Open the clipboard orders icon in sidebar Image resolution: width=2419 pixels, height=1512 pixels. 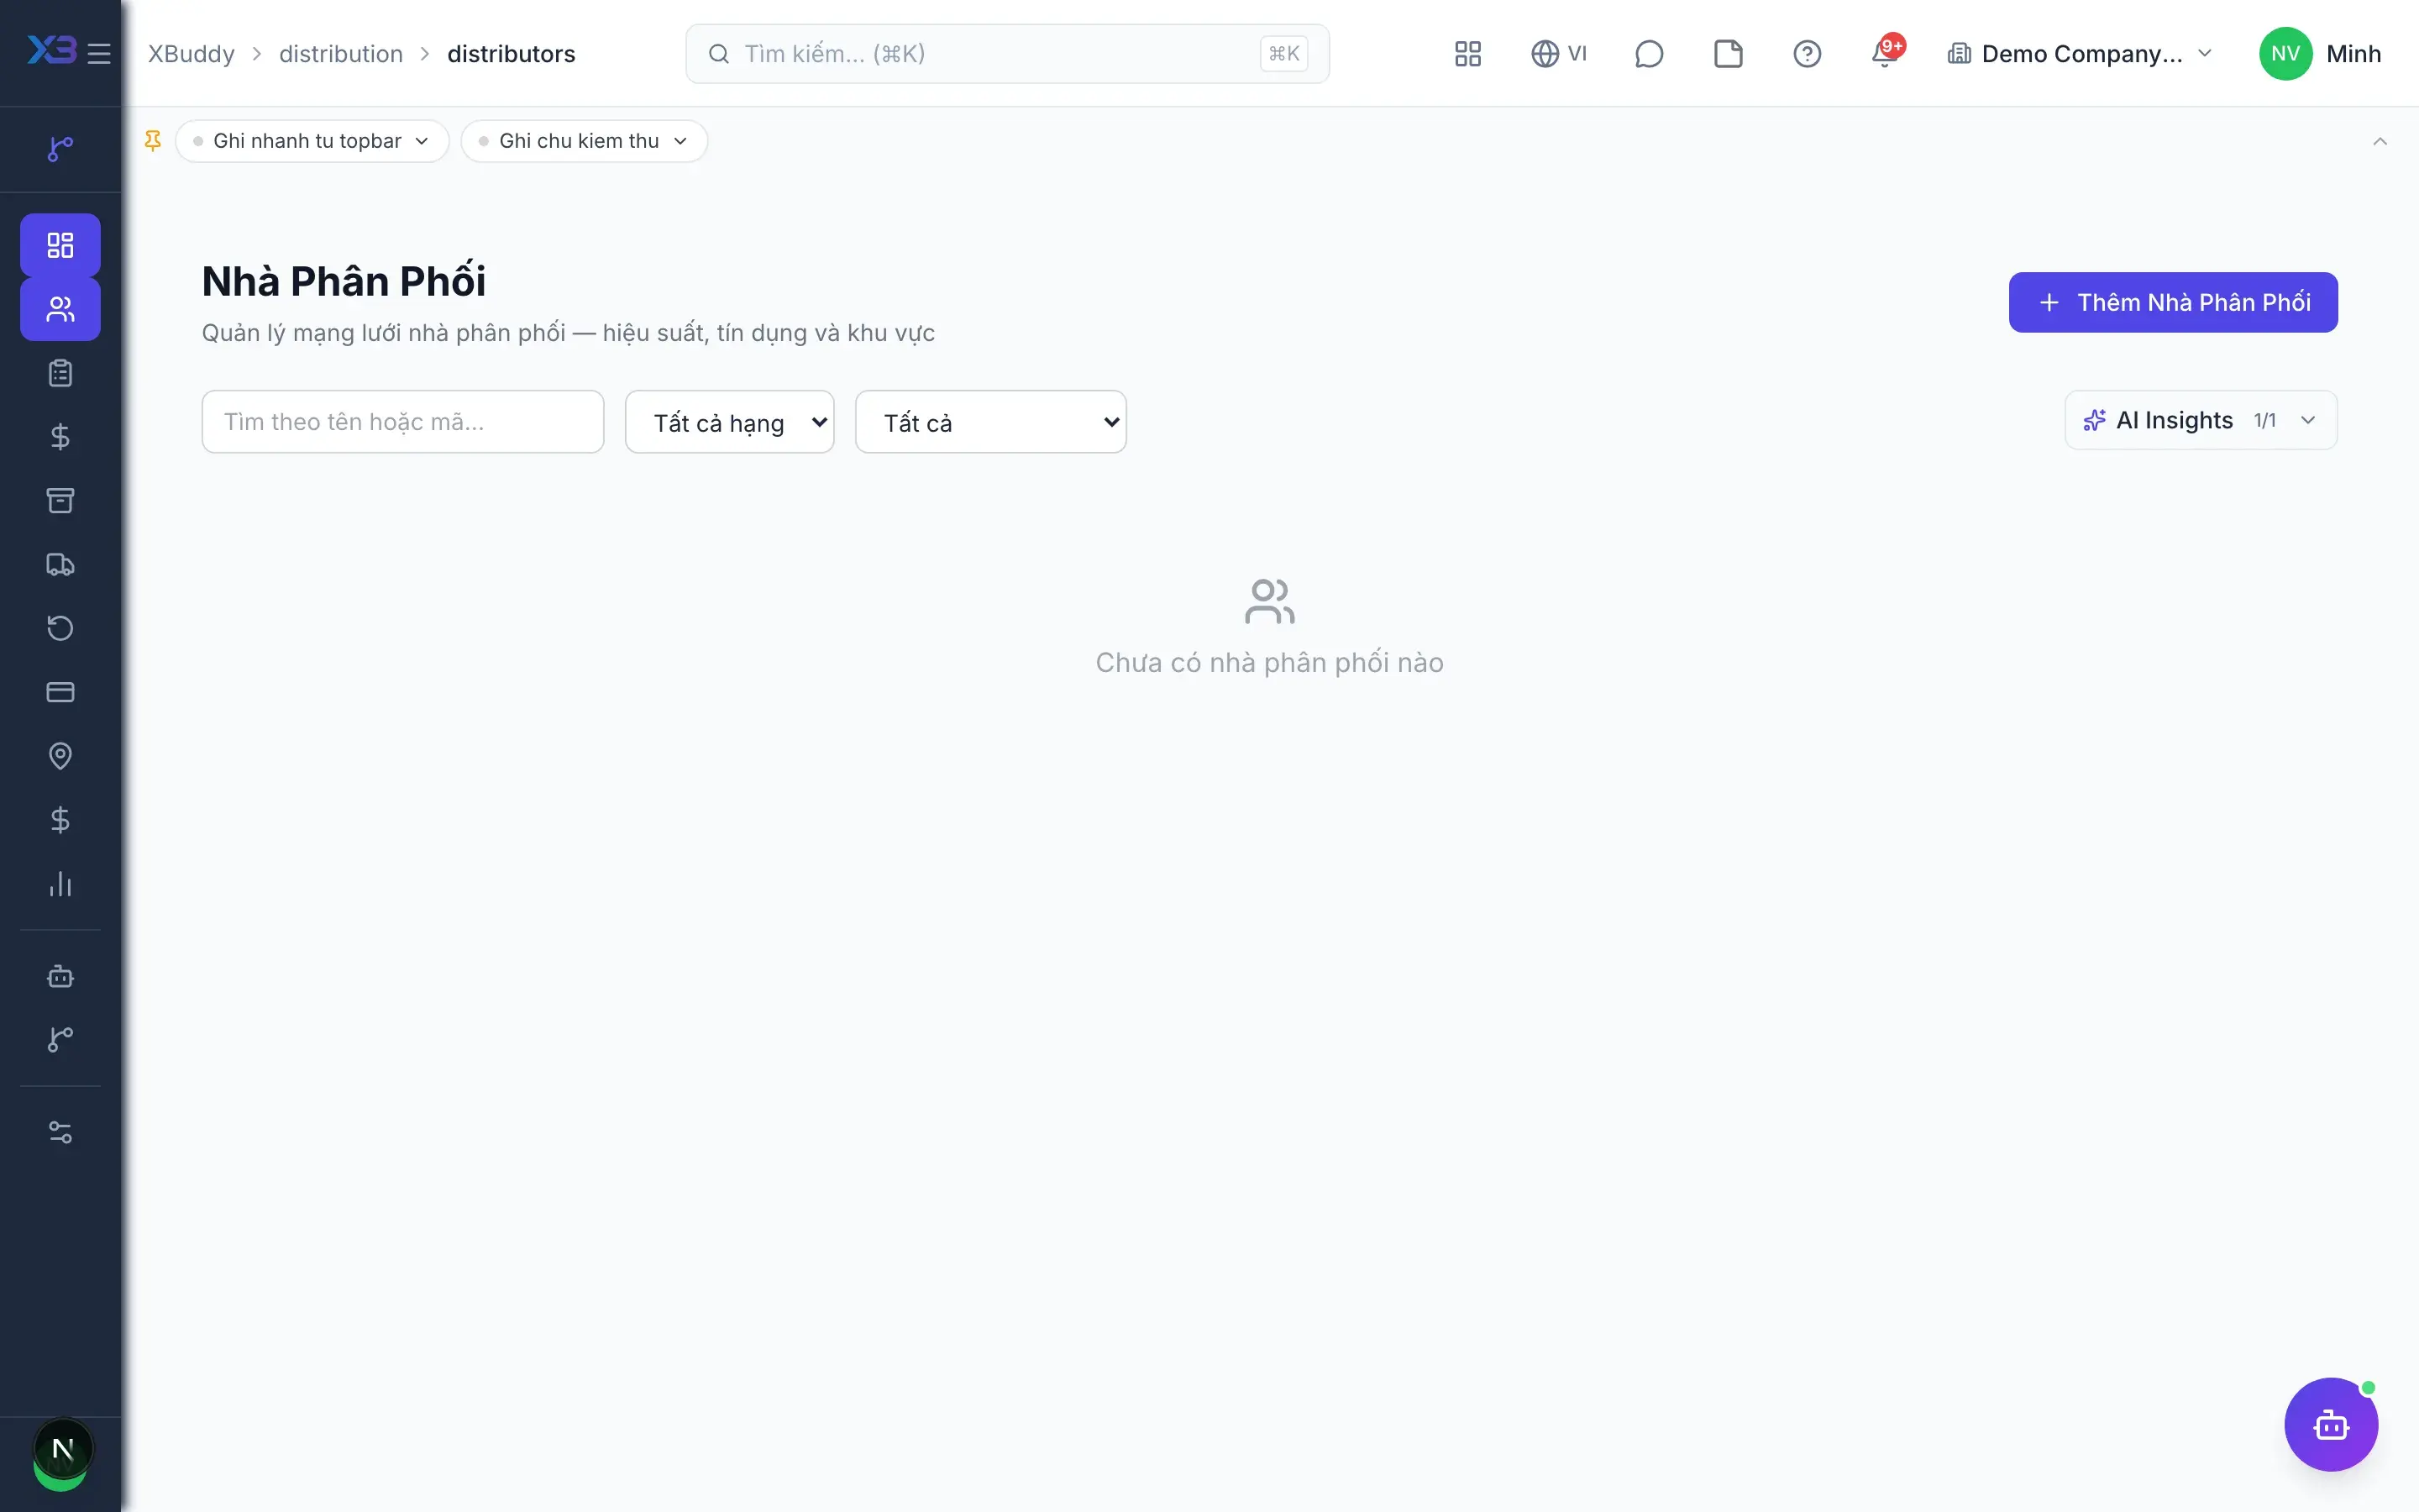pyautogui.click(x=60, y=373)
